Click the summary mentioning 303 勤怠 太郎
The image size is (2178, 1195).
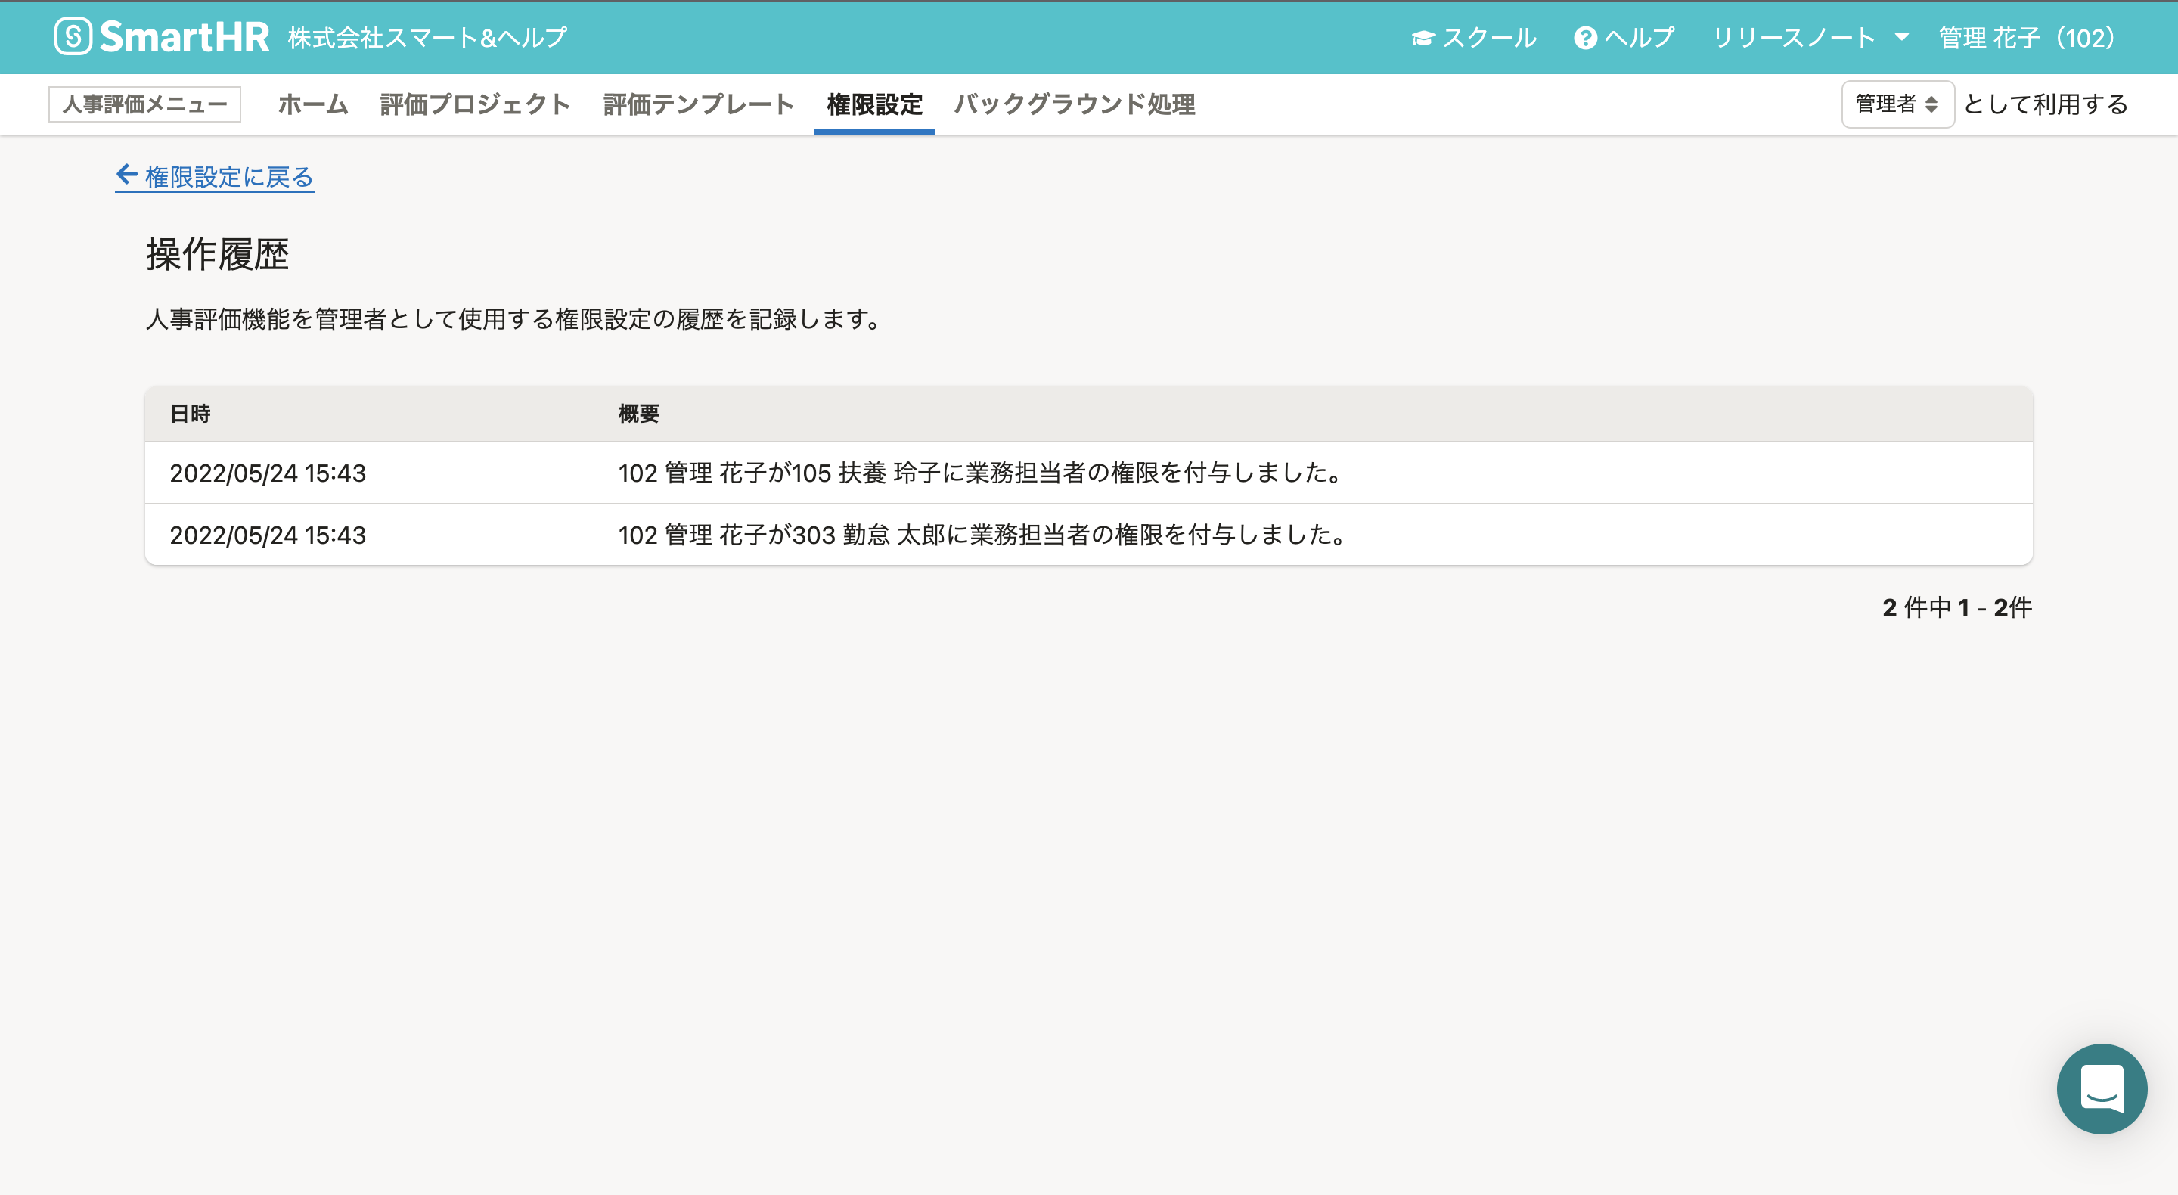(x=983, y=535)
